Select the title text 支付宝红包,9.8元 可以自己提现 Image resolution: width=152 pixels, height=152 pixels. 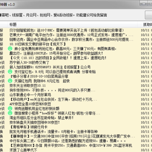(x=55, y=72)
